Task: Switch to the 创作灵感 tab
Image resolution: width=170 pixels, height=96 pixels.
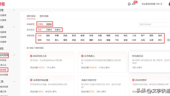Action: pos(44,16)
